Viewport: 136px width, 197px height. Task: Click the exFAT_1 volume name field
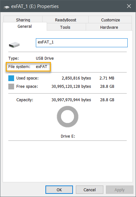coord(82,43)
